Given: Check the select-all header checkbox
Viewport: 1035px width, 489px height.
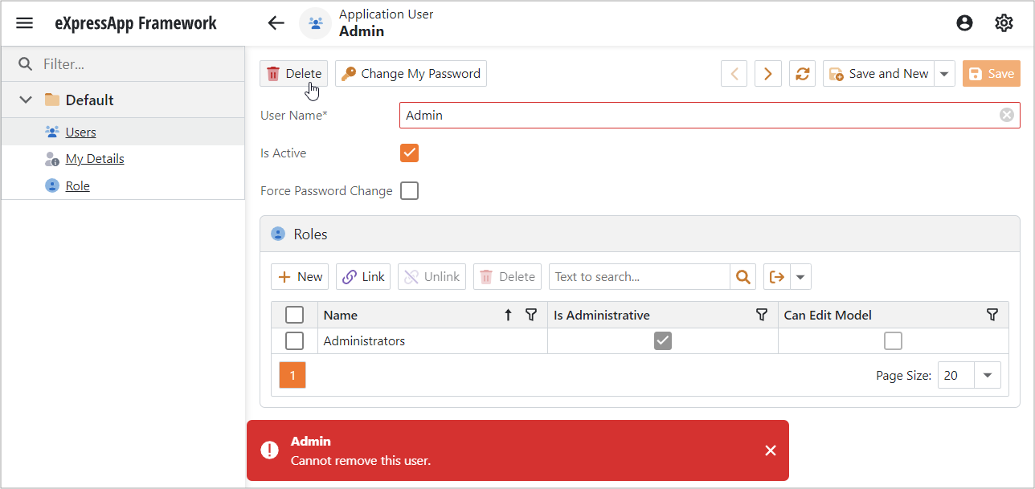Looking at the screenshot, I should [294, 315].
